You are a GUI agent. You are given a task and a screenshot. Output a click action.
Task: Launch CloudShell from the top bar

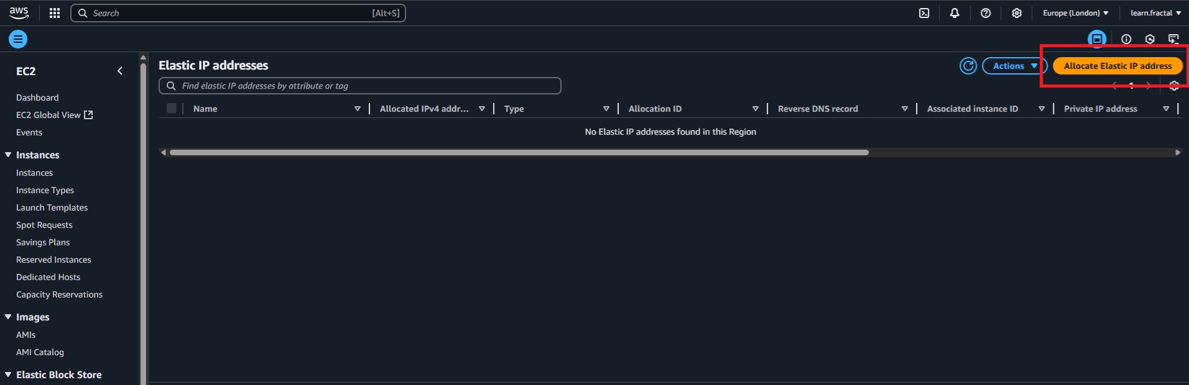[924, 13]
